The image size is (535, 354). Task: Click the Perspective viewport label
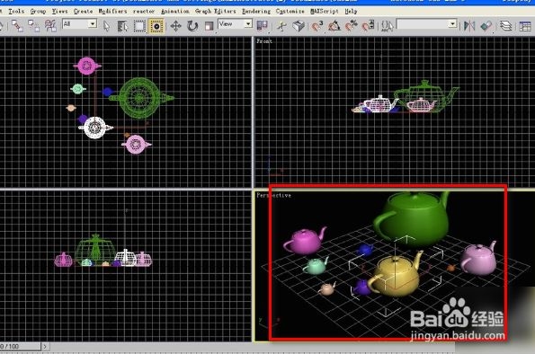click(273, 195)
